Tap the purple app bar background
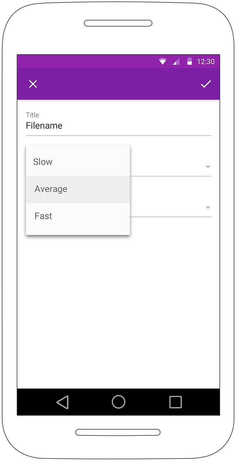 (x=118, y=84)
